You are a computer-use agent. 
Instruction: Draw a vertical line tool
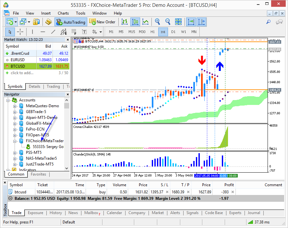tap(32, 32)
